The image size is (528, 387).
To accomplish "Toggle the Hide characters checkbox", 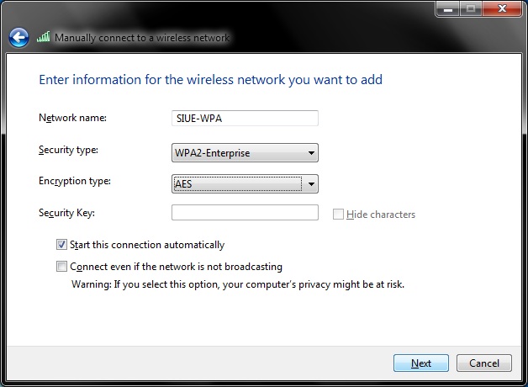I will click(339, 215).
